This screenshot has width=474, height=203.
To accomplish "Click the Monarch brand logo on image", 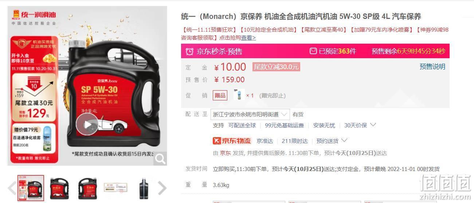I will [34, 15].
